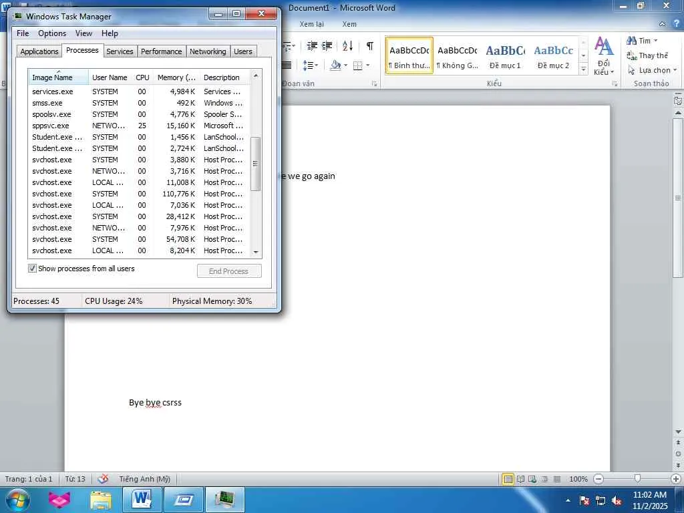Click spelling check icon in Word status bar
684x513 pixels.
(x=103, y=478)
